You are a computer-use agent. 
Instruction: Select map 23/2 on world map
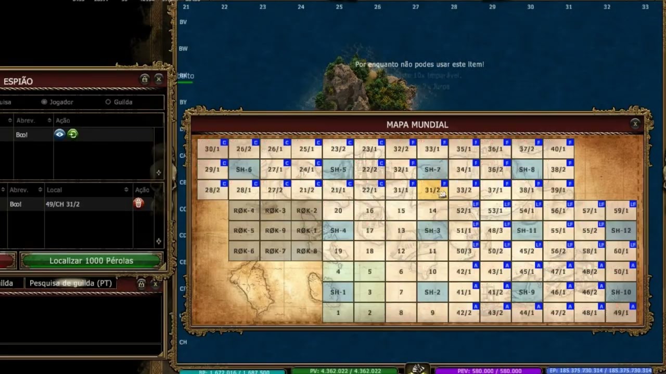pos(338,149)
